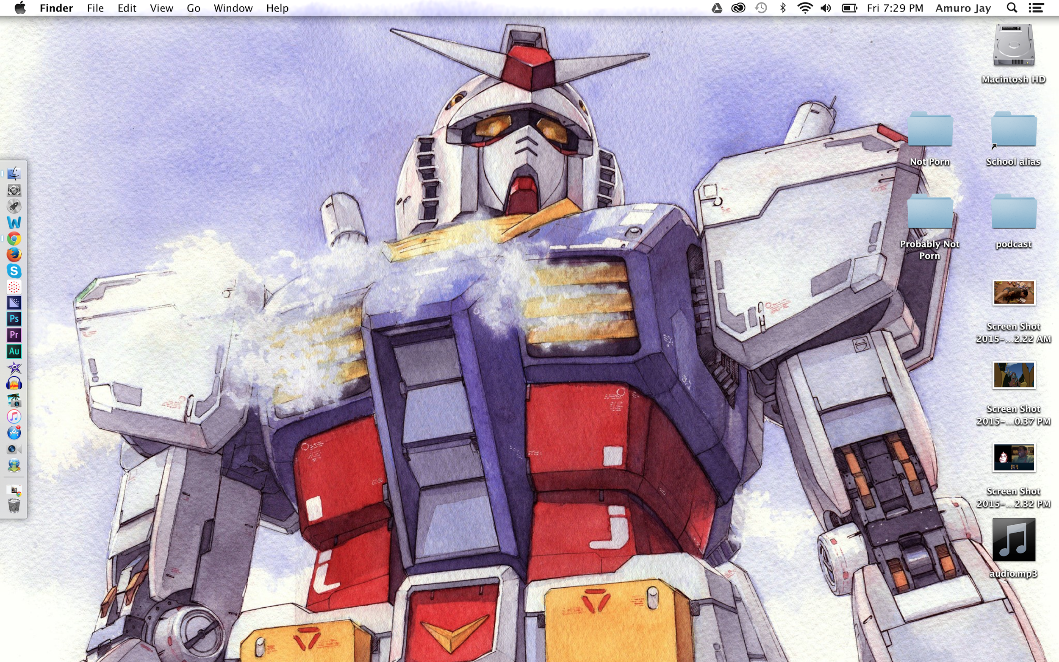The width and height of the screenshot is (1059, 662).
Task: Open Audacity headphones icon in Dock
Action: (x=14, y=384)
